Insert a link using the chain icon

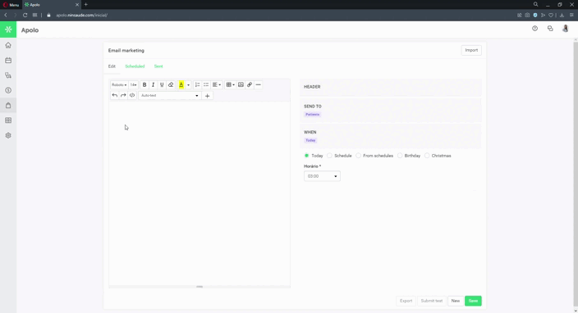pyautogui.click(x=250, y=85)
